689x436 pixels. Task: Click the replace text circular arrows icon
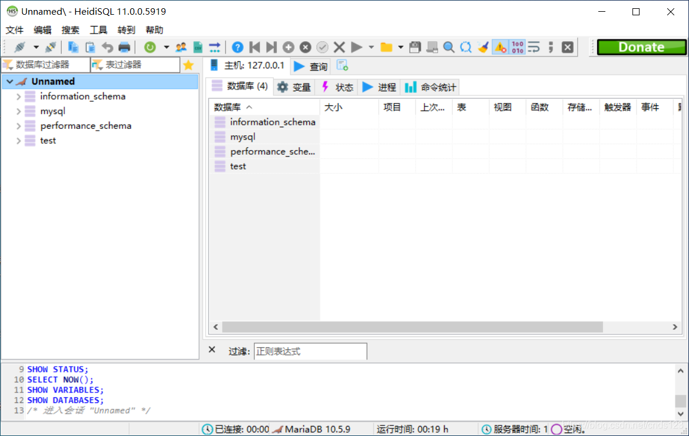click(x=466, y=47)
